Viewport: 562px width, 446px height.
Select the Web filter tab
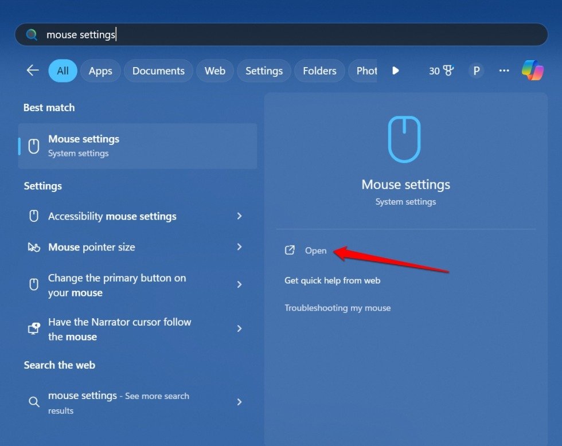(x=214, y=71)
